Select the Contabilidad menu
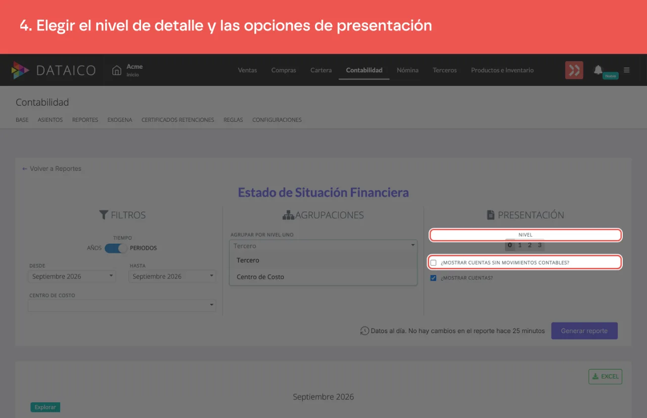647x418 pixels. pyautogui.click(x=364, y=70)
